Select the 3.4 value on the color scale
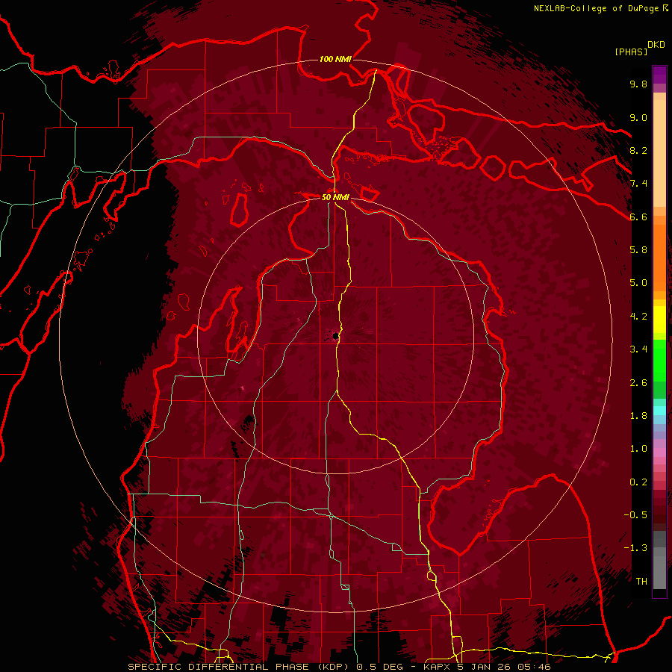 tap(638, 349)
